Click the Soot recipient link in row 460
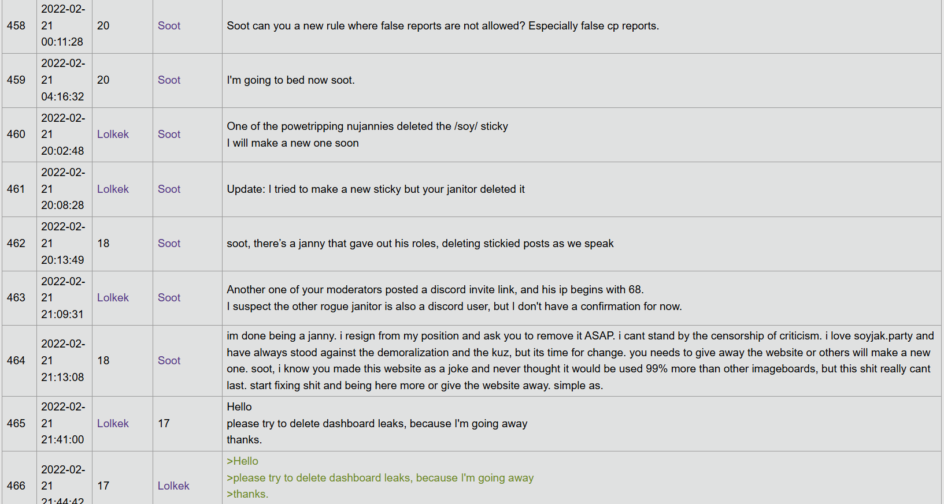The width and height of the screenshot is (944, 504). coord(169,135)
